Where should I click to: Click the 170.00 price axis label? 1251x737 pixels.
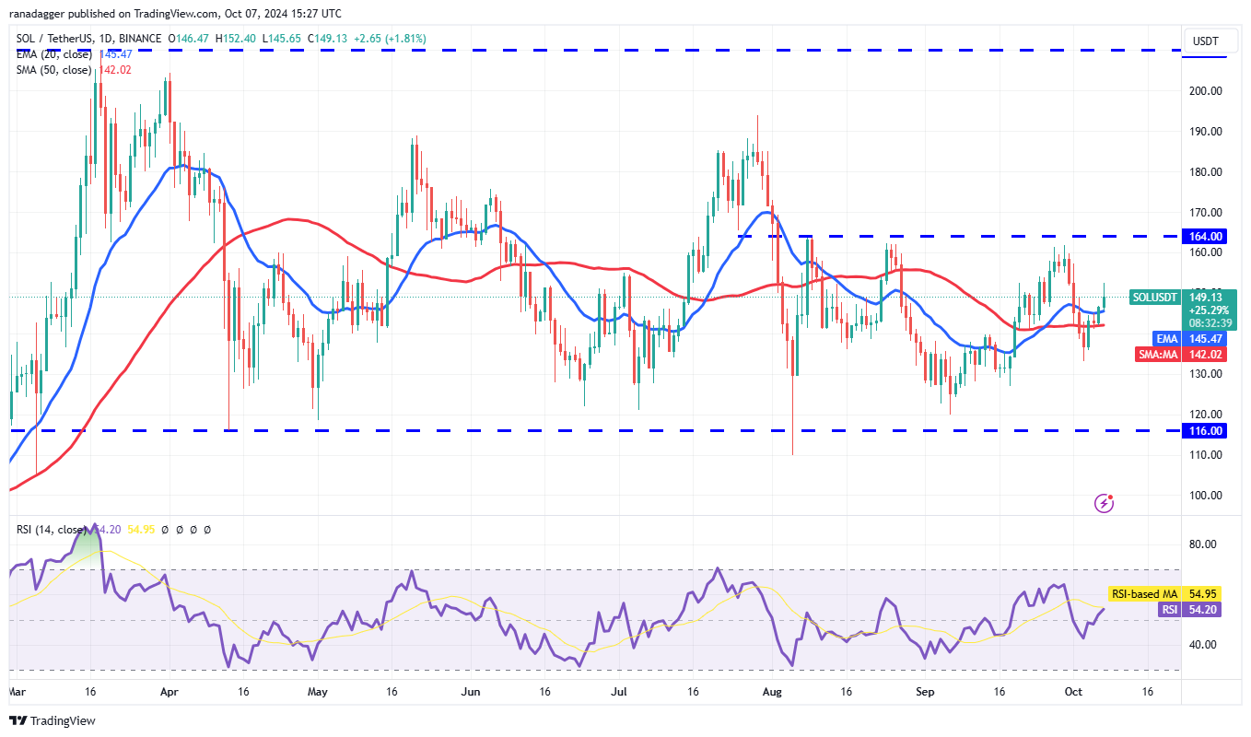(1205, 213)
